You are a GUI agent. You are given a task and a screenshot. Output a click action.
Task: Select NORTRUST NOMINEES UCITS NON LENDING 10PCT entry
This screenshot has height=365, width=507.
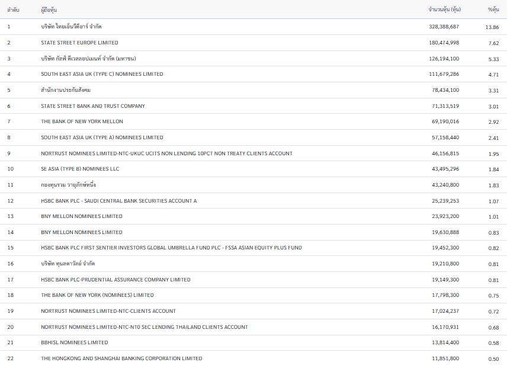pos(166,153)
